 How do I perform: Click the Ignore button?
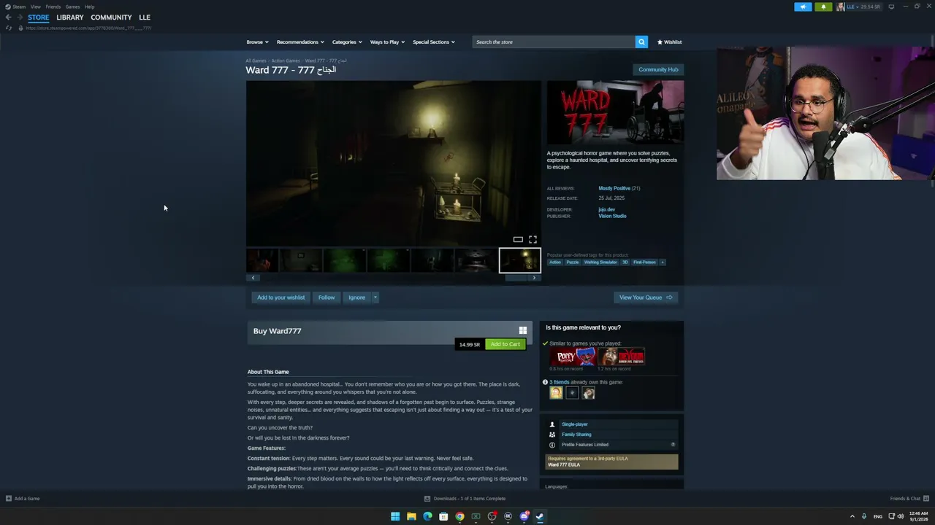pyautogui.click(x=356, y=297)
